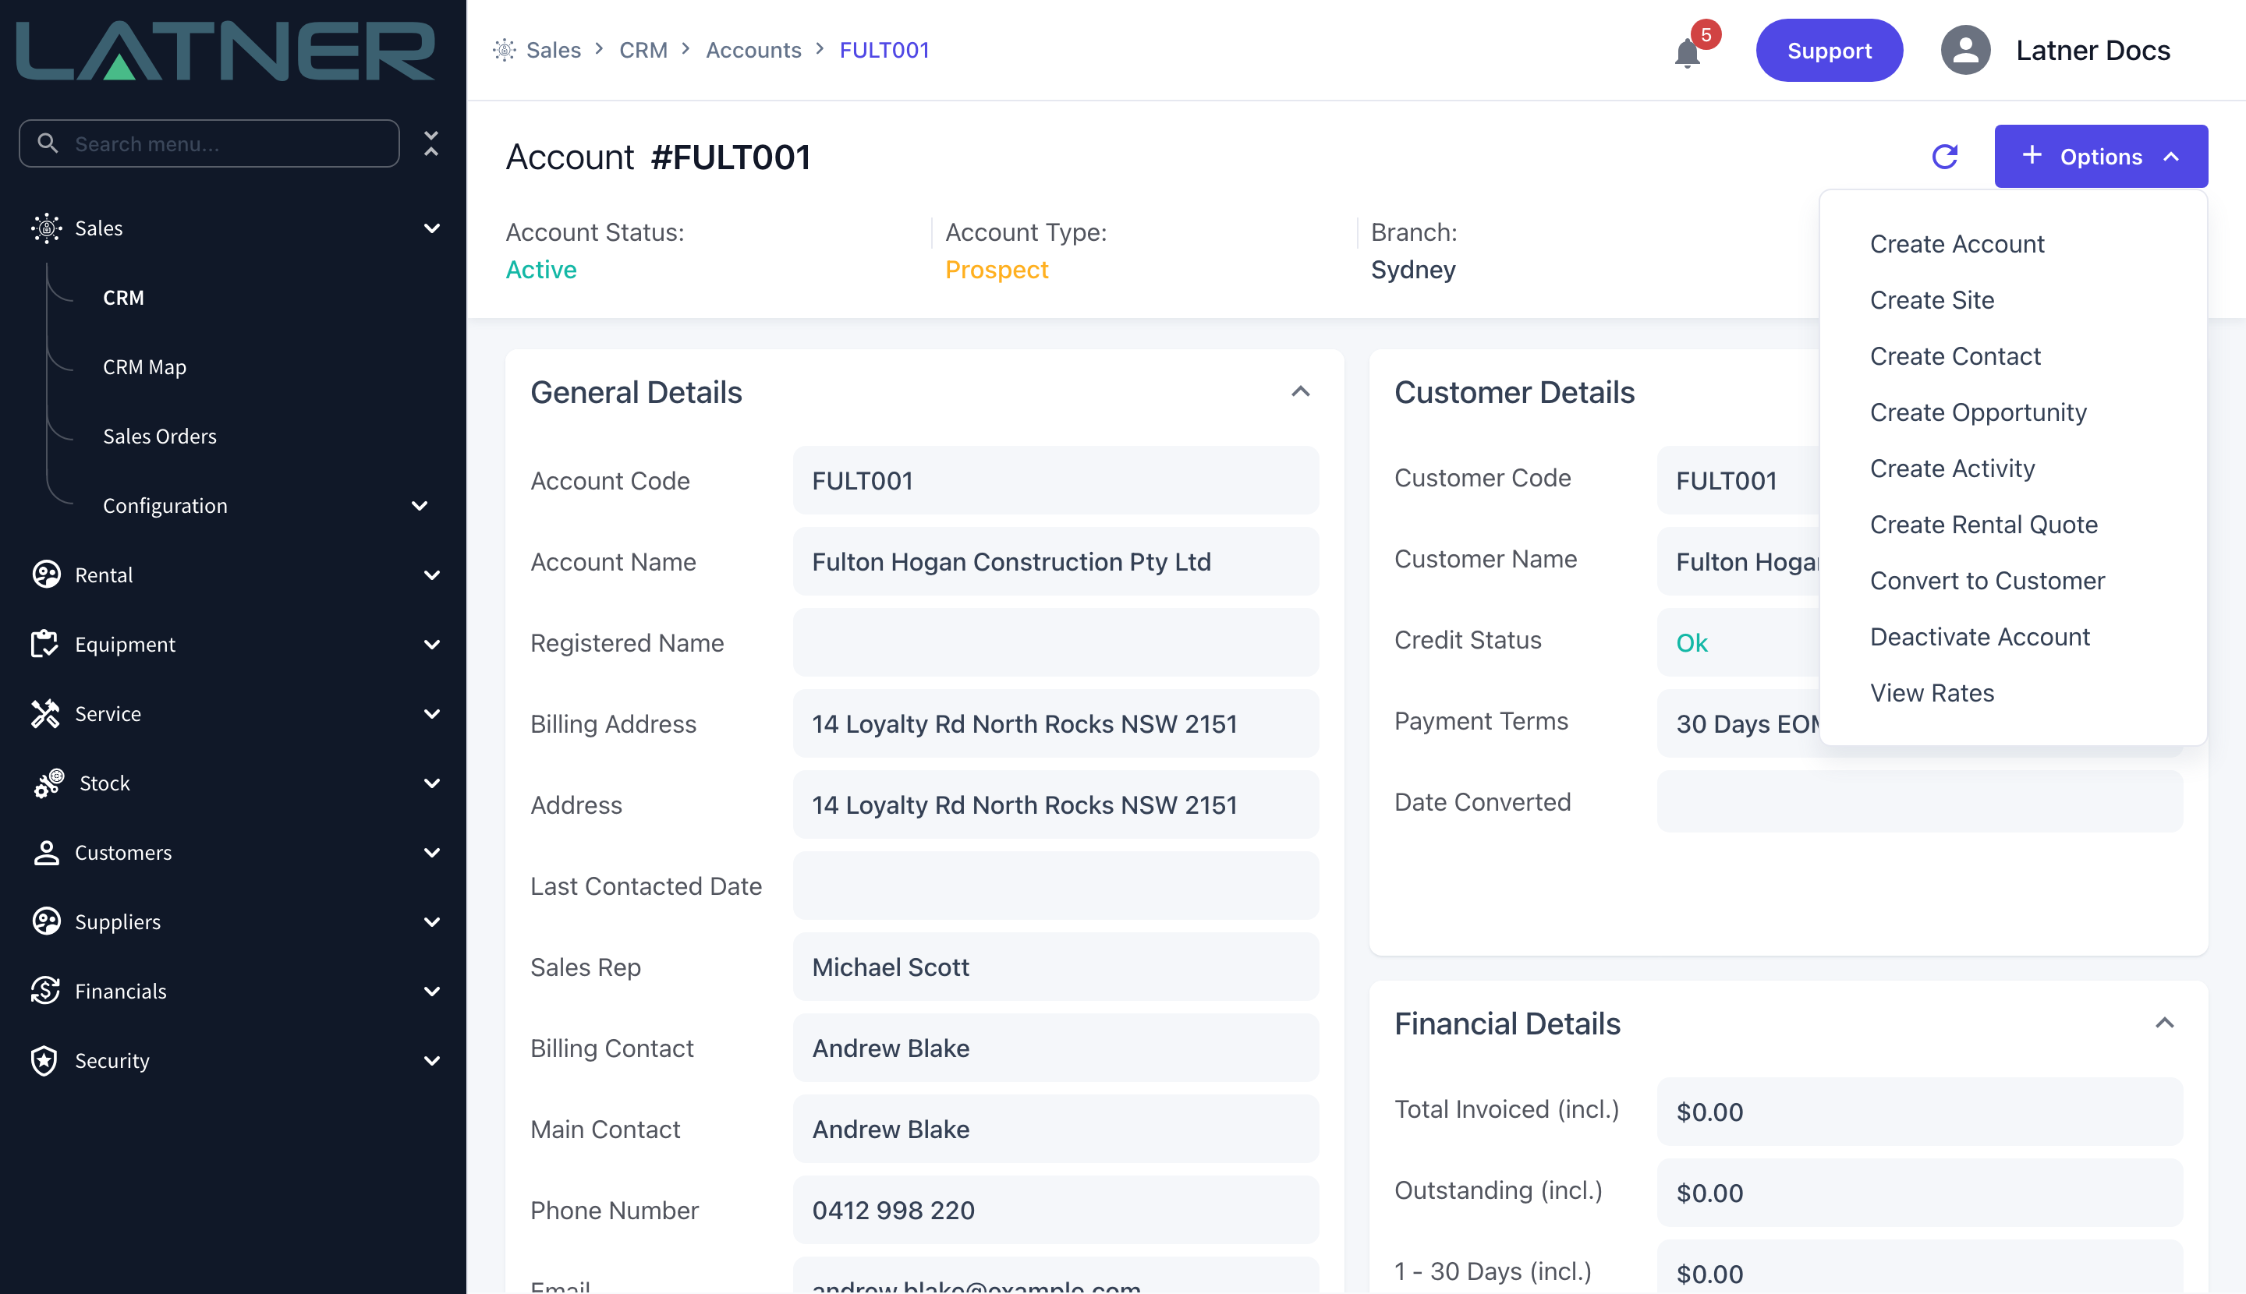
Task: Open CRM Map in sidebar
Action: coord(145,367)
